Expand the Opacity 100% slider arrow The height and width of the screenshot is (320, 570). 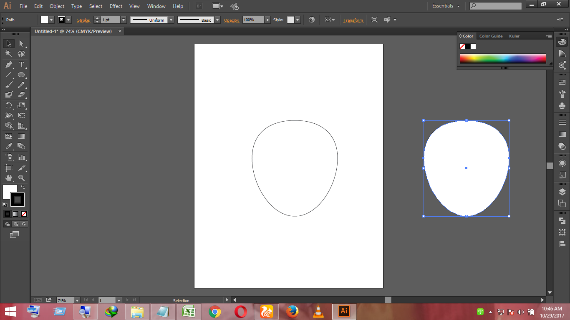coord(268,20)
